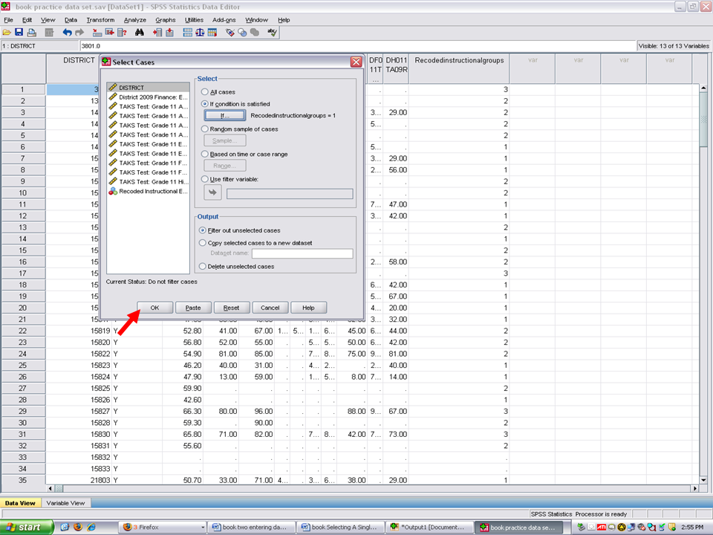713x535 pixels.
Task: Select 'Delete unselected cases' output option
Action: [204, 266]
